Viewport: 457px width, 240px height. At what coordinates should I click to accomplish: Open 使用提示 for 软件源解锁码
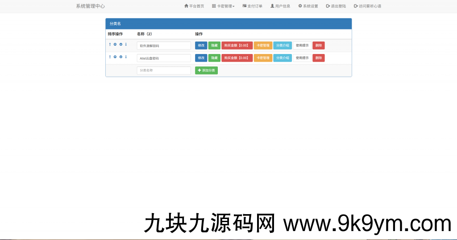(302, 46)
